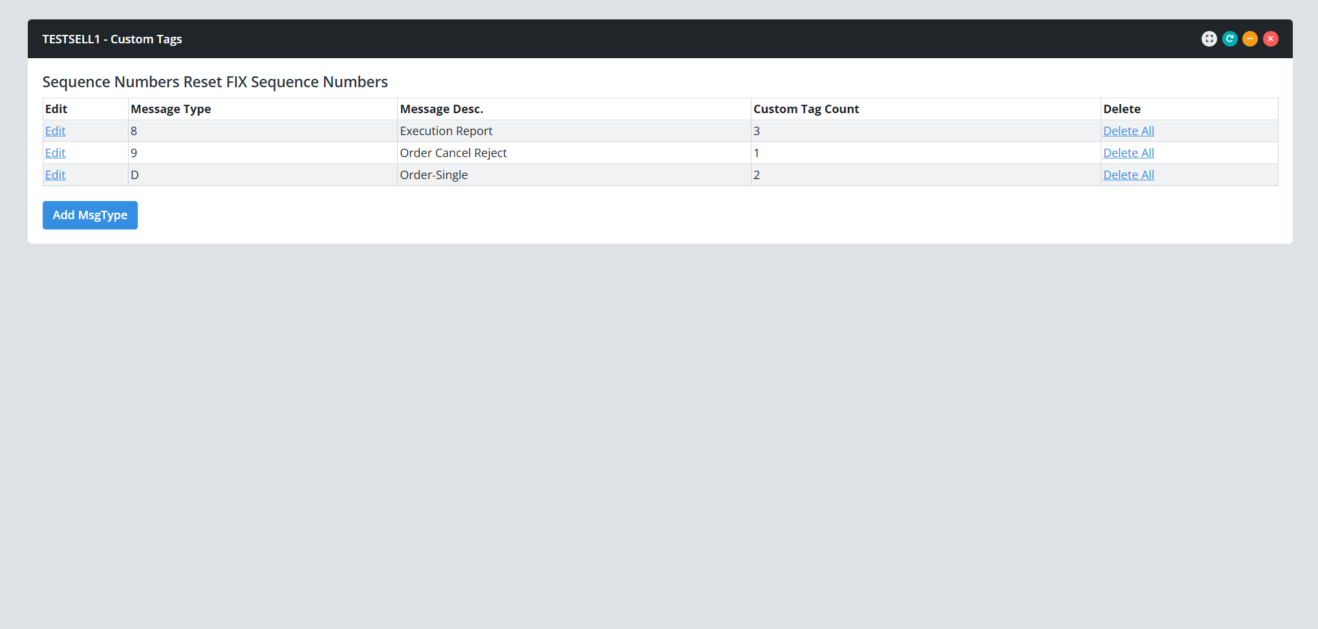Click the Custom Tag Count column header

point(806,109)
